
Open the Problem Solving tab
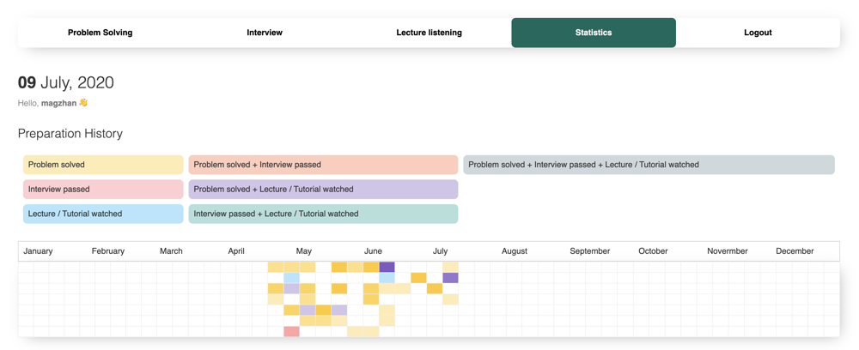click(100, 33)
